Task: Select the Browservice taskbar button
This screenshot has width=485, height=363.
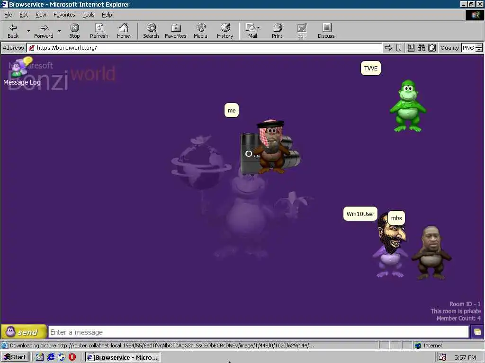Action: tap(123, 357)
